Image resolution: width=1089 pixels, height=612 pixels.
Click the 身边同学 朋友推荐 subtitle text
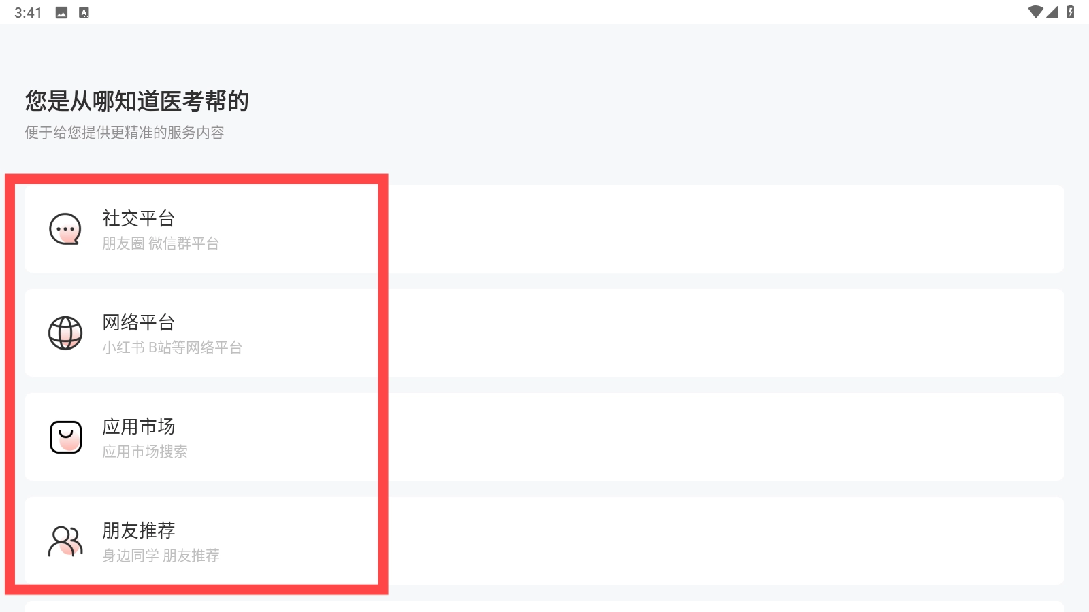[x=161, y=556]
